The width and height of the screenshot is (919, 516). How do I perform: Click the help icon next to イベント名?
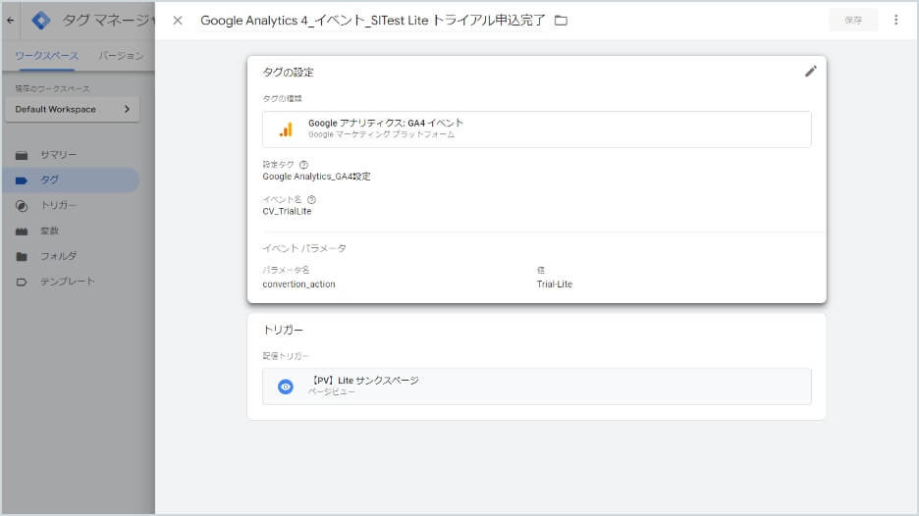click(x=311, y=199)
